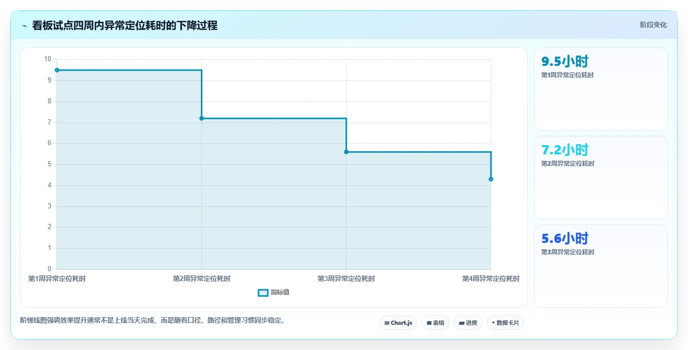This screenshot has height=350, width=688.
Task: Click the y-axis value 5
Action: [49, 164]
